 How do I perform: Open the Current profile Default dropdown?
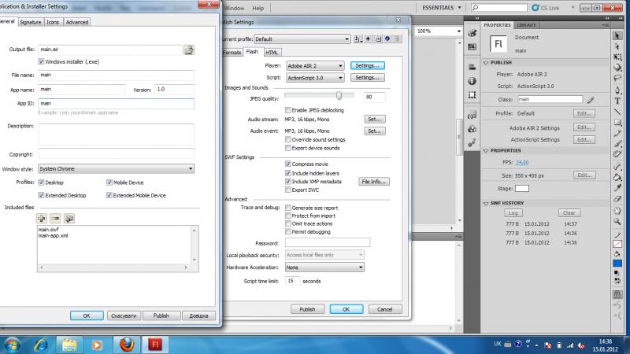[x=302, y=39]
